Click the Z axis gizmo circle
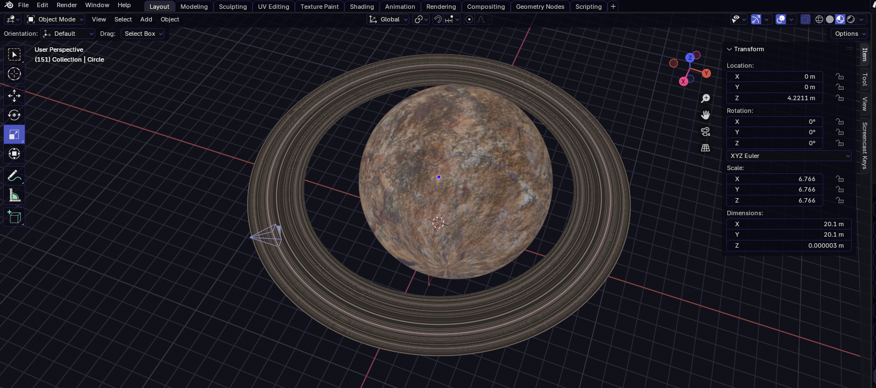Screen dimensions: 876x388 pyautogui.click(x=689, y=58)
